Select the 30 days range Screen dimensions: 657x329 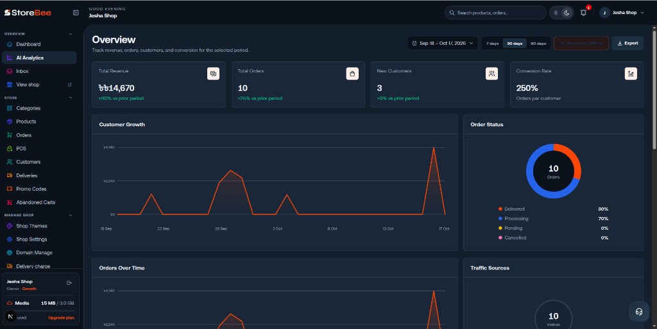click(x=515, y=44)
